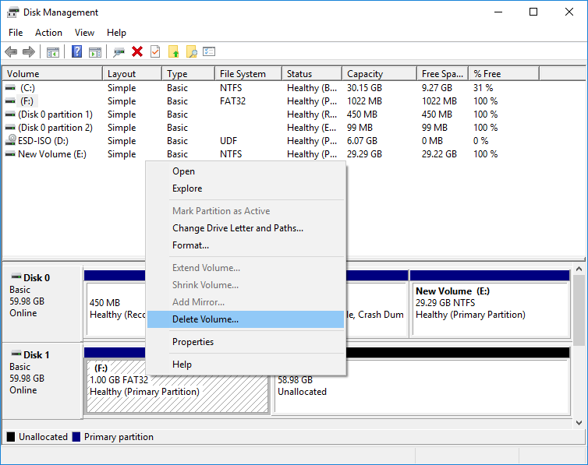This screenshot has height=465, width=588.
Task: Click the New Volume (E:) drive icon
Action: (10, 154)
